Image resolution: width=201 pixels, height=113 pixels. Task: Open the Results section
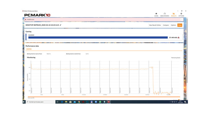(173, 15)
